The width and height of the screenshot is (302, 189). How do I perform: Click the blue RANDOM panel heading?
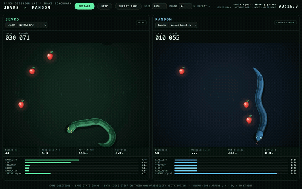tap(163, 19)
